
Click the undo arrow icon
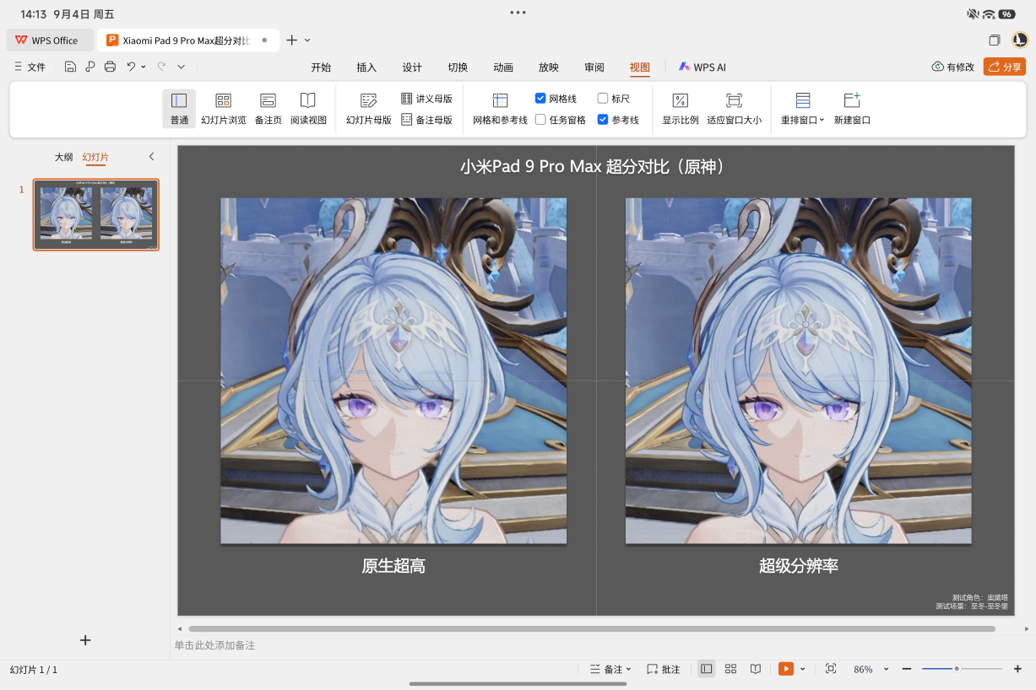tap(131, 66)
